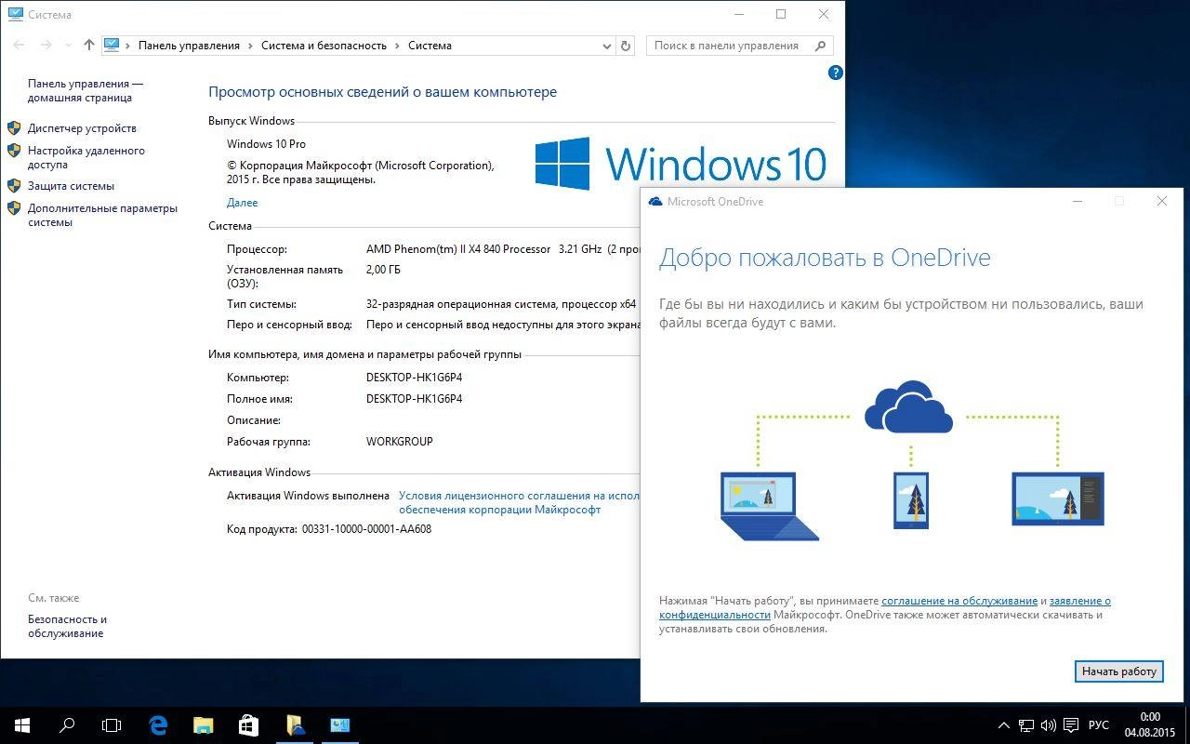This screenshot has width=1190, height=744.
Task: Click the search magnifier in Control Panel
Action: tap(820, 45)
